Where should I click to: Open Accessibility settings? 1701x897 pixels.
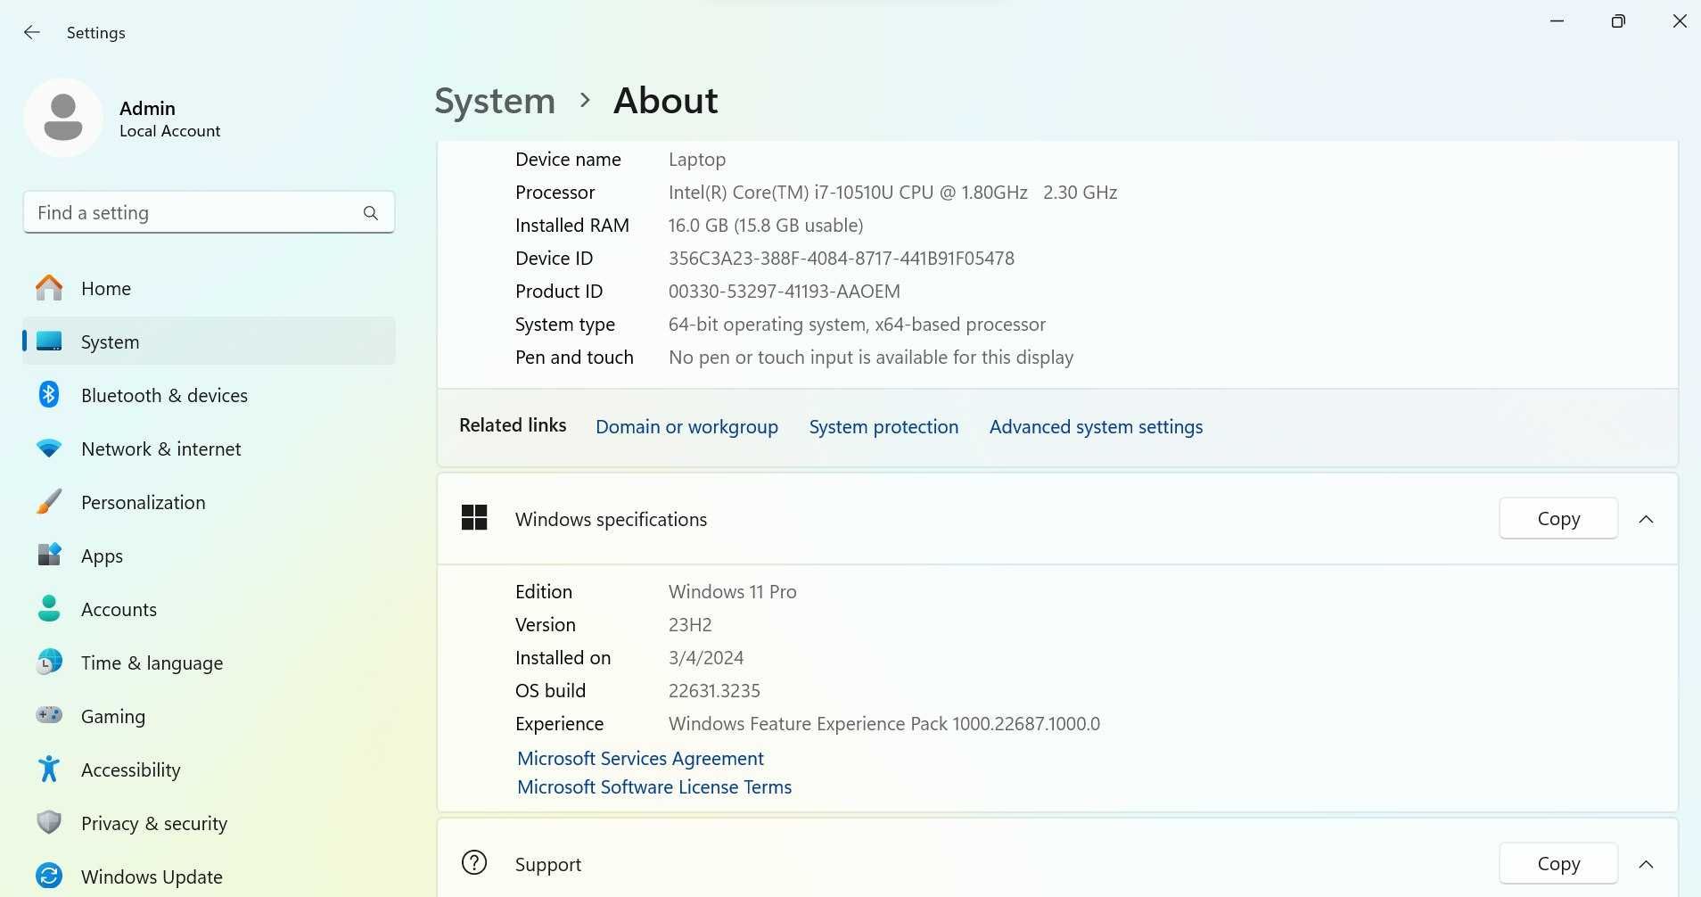tap(209, 769)
